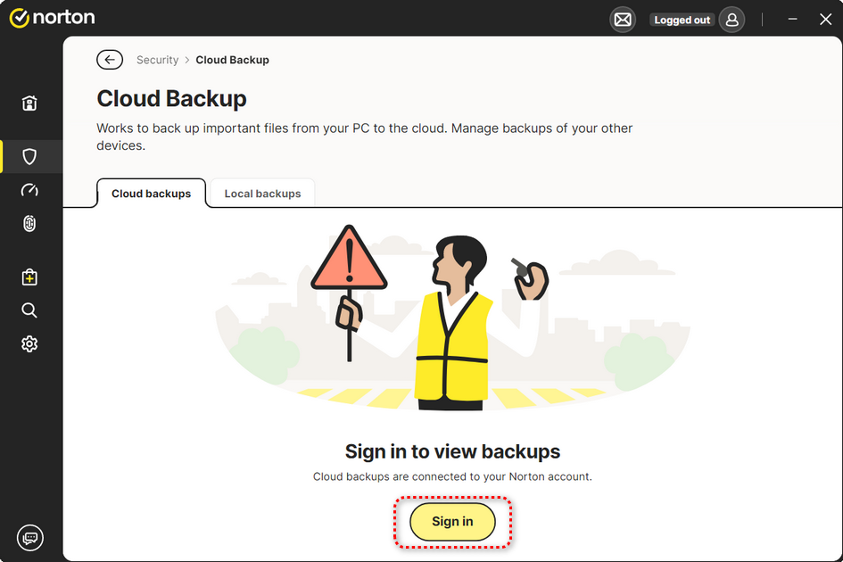Viewport: 843px width, 562px height.
Task: Click the Norton logo
Action: pos(52,18)
